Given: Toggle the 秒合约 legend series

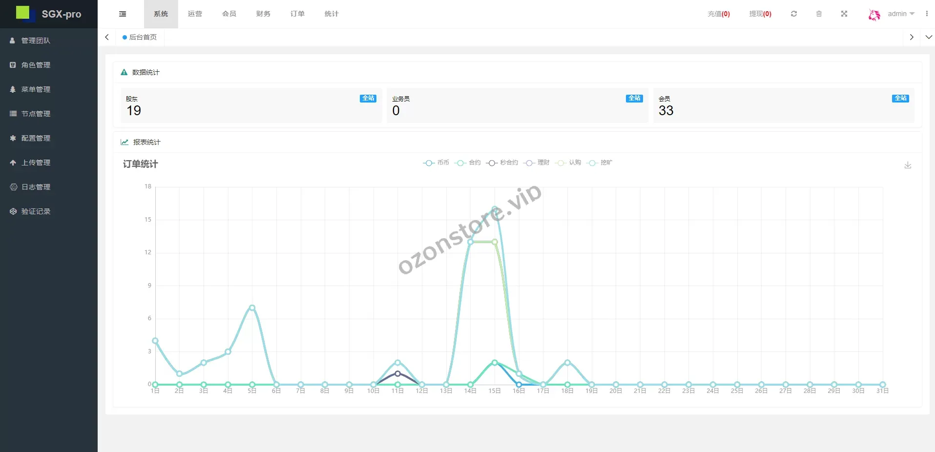Looking at the screenshot, I should click(x=502, y=163).
